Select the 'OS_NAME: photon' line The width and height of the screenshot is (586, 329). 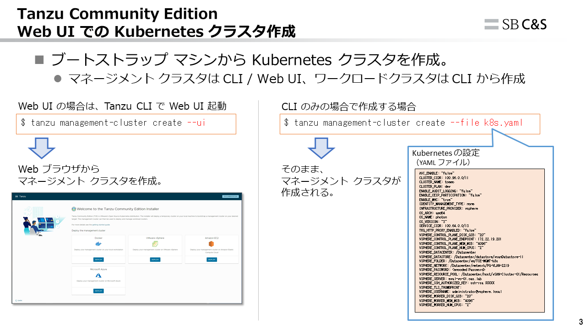pos(433,217)
